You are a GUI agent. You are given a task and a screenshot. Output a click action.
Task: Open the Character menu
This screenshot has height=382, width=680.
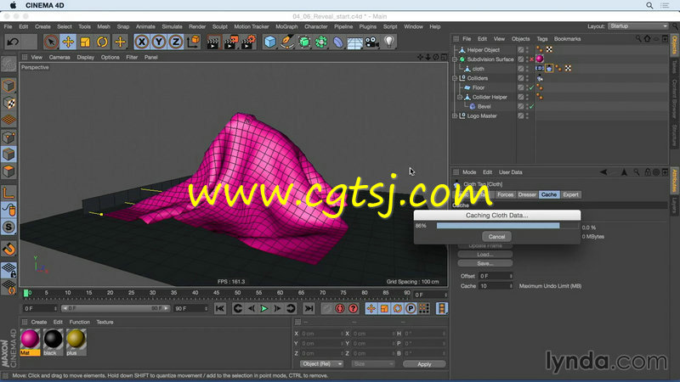315,26
